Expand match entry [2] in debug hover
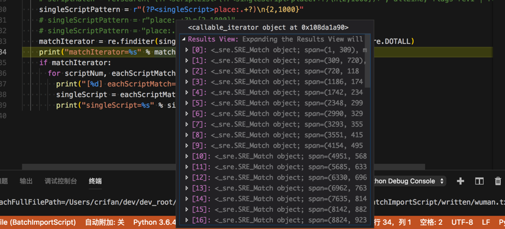Screen dimensions: 505x229 [x=187, y=71]
